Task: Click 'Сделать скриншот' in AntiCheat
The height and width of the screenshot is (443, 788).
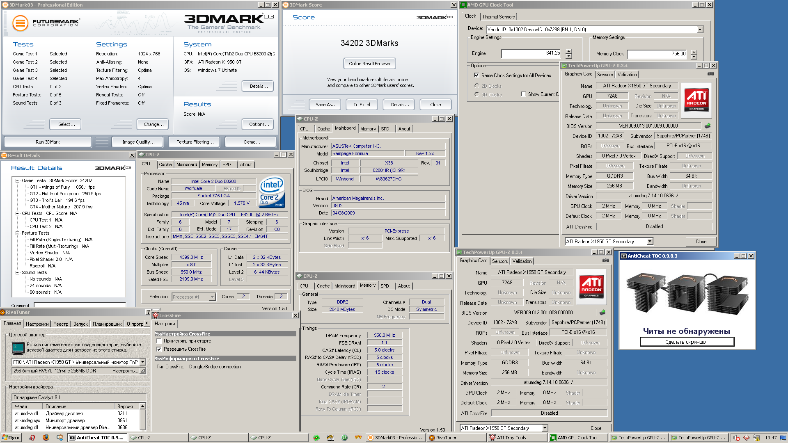Action: [687, 342]
